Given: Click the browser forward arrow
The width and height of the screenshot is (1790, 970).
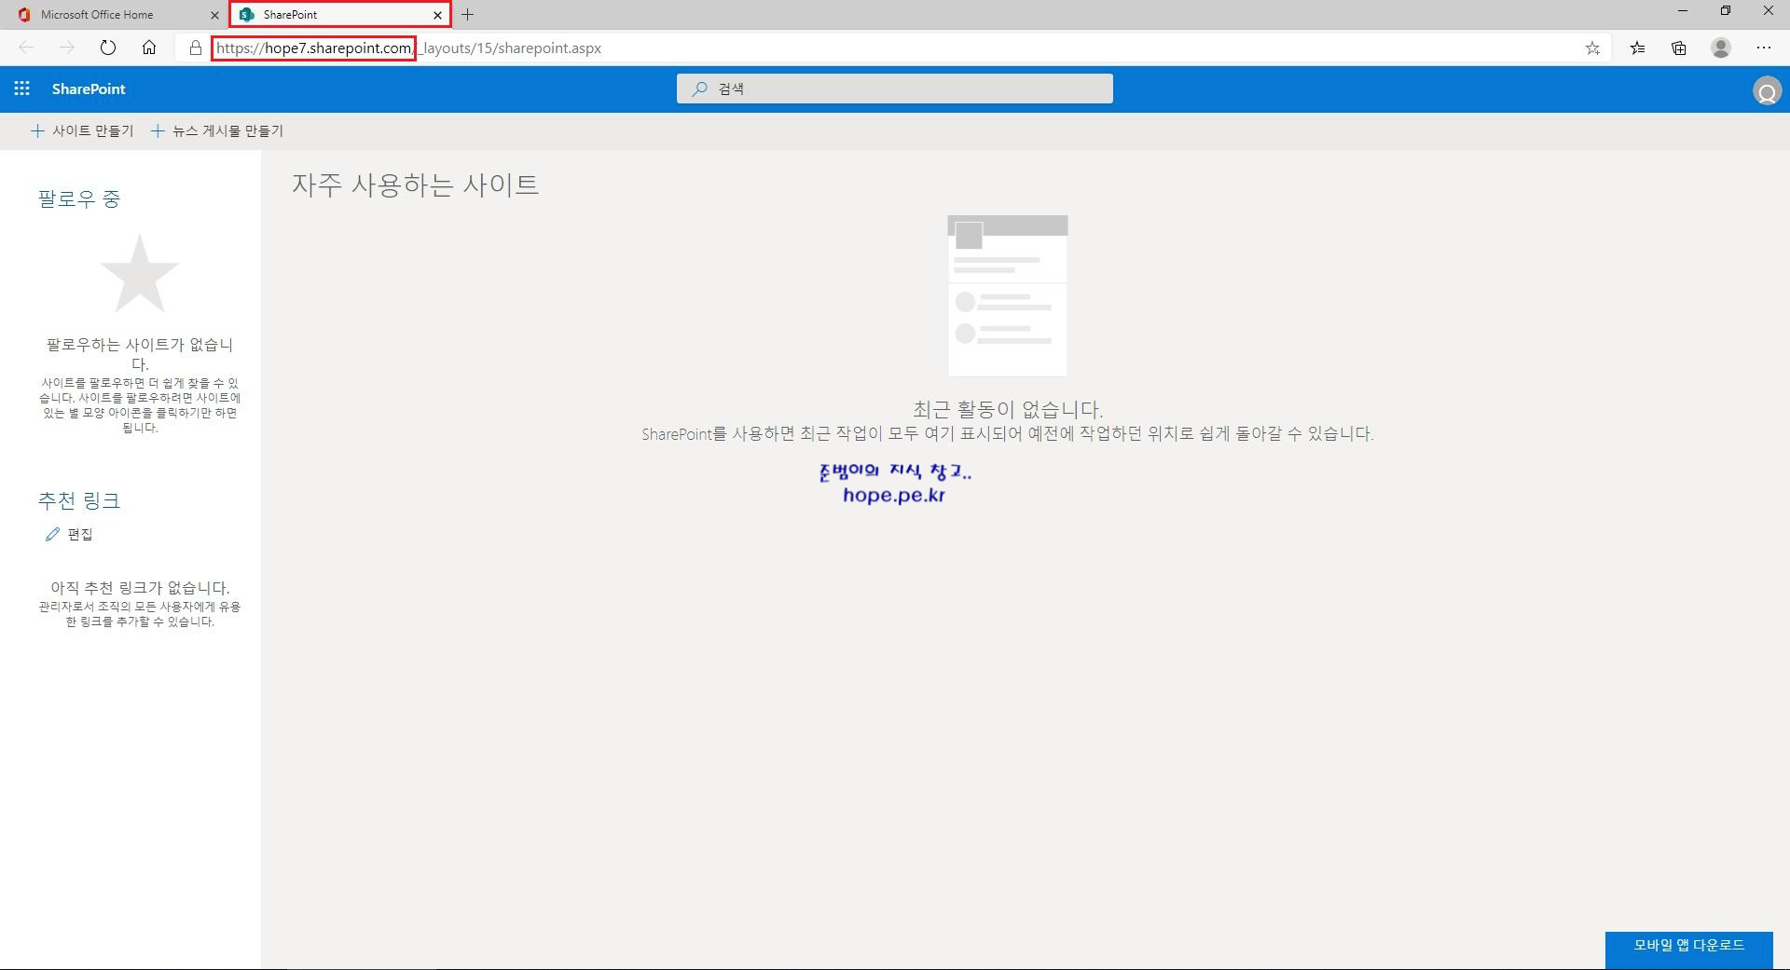Looking at the screenshot, I should pos(66,48).
